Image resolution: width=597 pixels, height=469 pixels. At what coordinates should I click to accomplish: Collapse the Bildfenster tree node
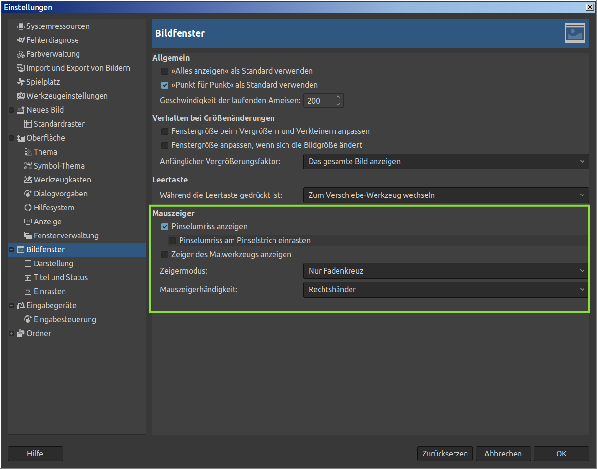pyautogui.click(x=11, y=250)
